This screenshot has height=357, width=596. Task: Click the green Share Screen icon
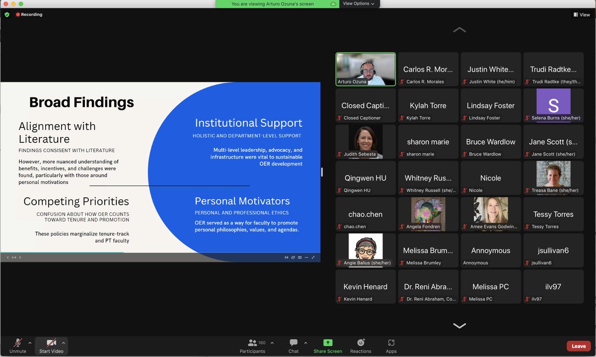[328, 343]
